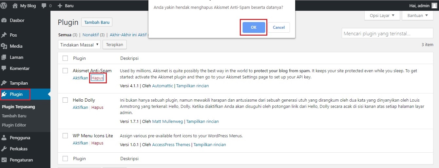This screenshot has width=439, height=168.
Task: Click the Baru plus icon
Action: [60, 6]
